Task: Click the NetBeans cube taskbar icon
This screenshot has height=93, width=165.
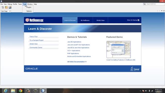Action: (43, 91)
